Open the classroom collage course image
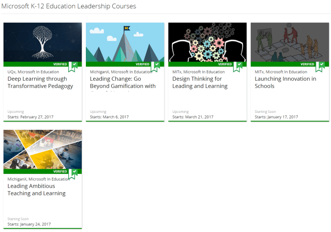 click(x=42, y=149)
